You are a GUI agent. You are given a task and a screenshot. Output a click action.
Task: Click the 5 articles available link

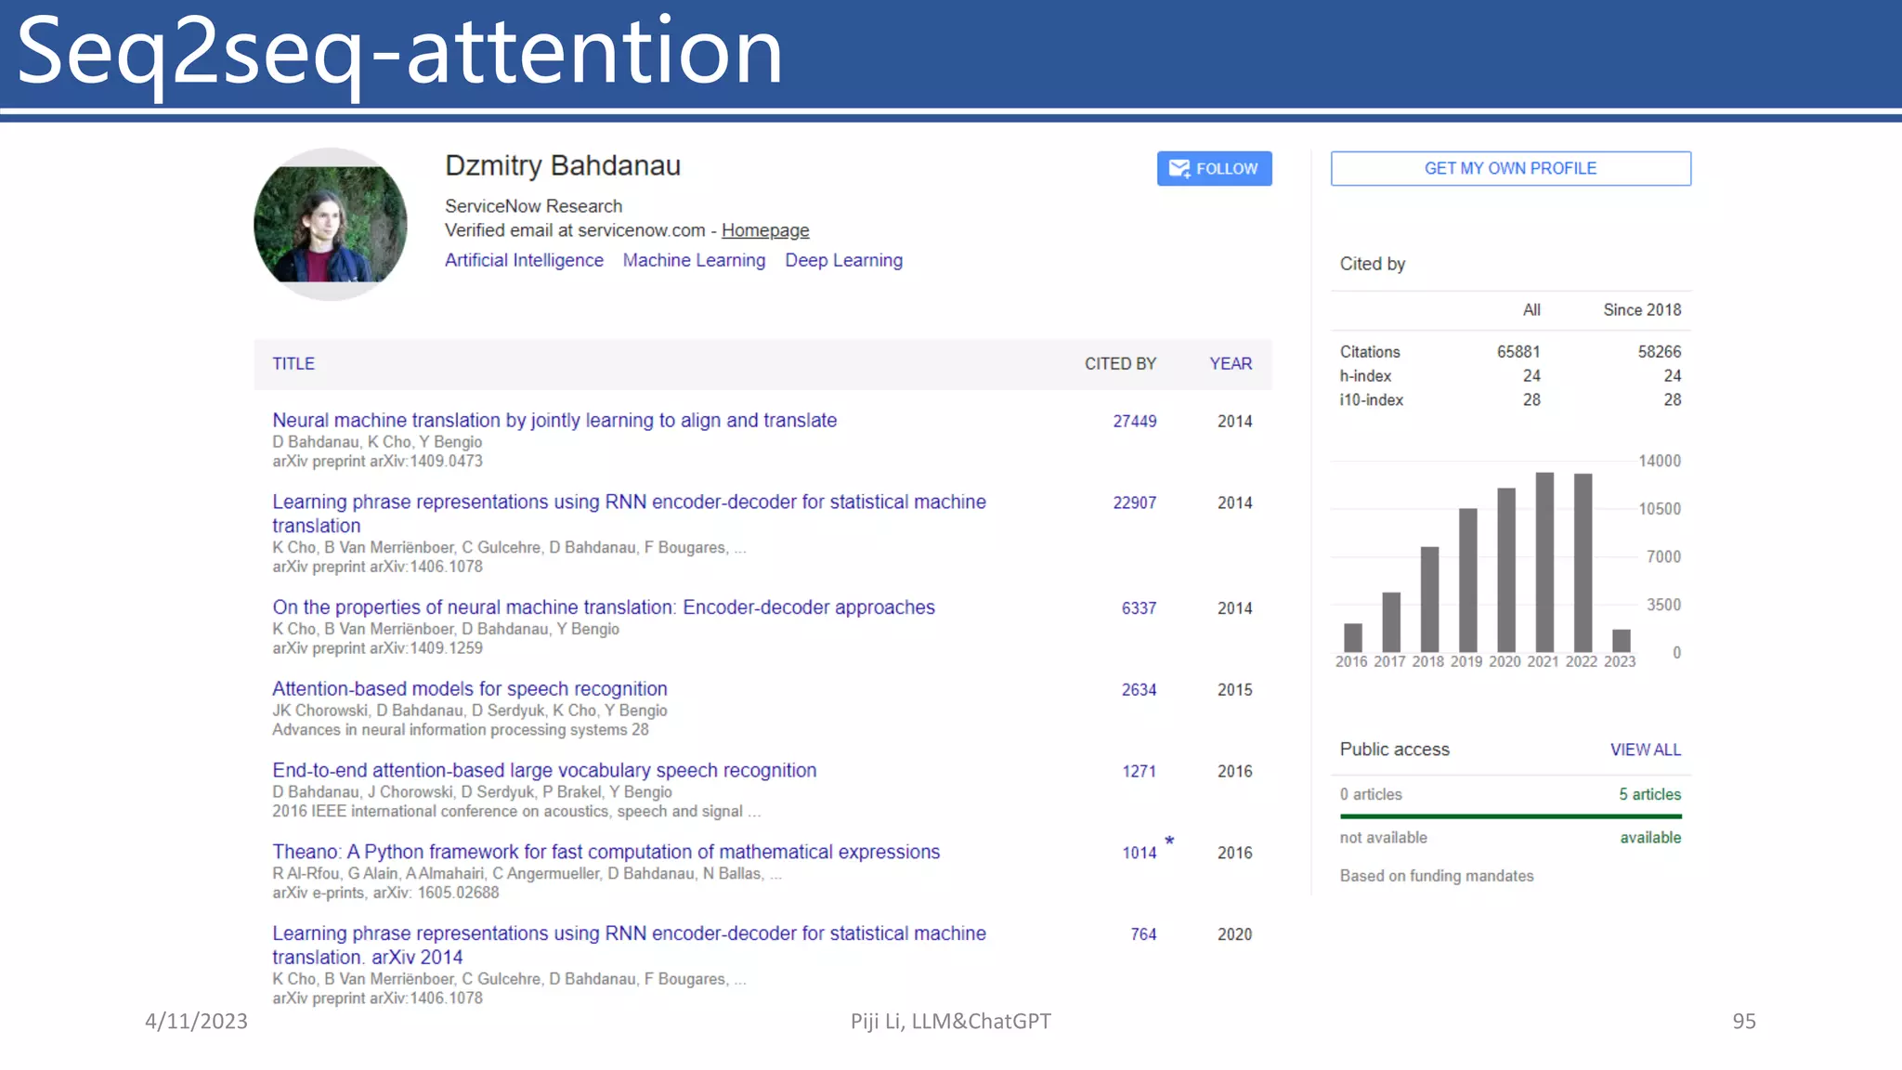(1649, 794)
